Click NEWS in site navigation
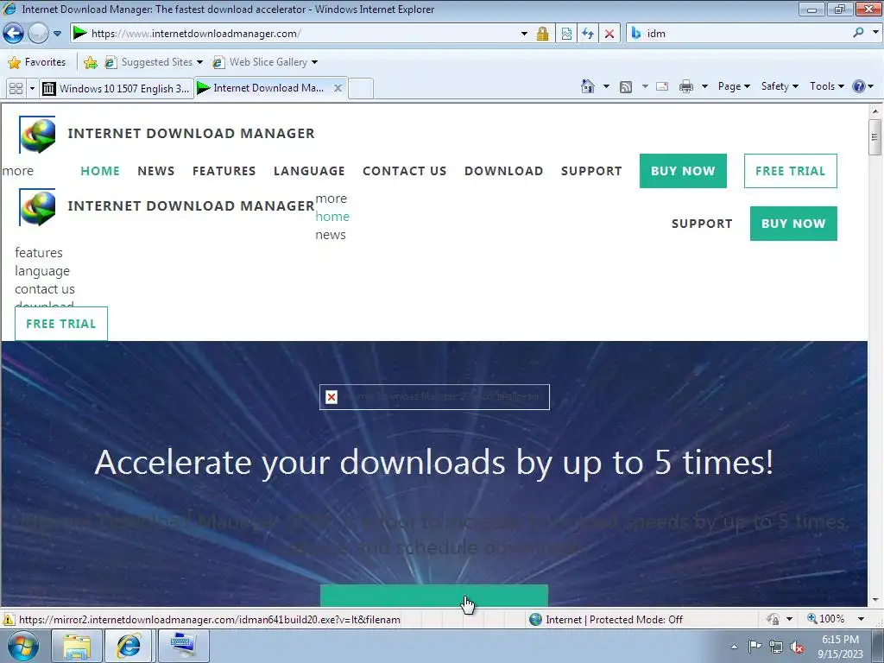Screen dimensions: 884x663 (x=156, y=171)
